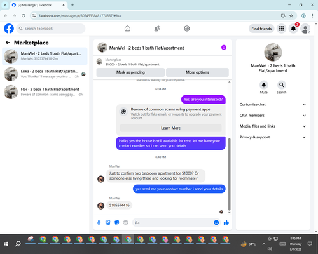This screenshot has height=254, width=318.
Task: Open the emoji picker icon
Action: point(216,222)
